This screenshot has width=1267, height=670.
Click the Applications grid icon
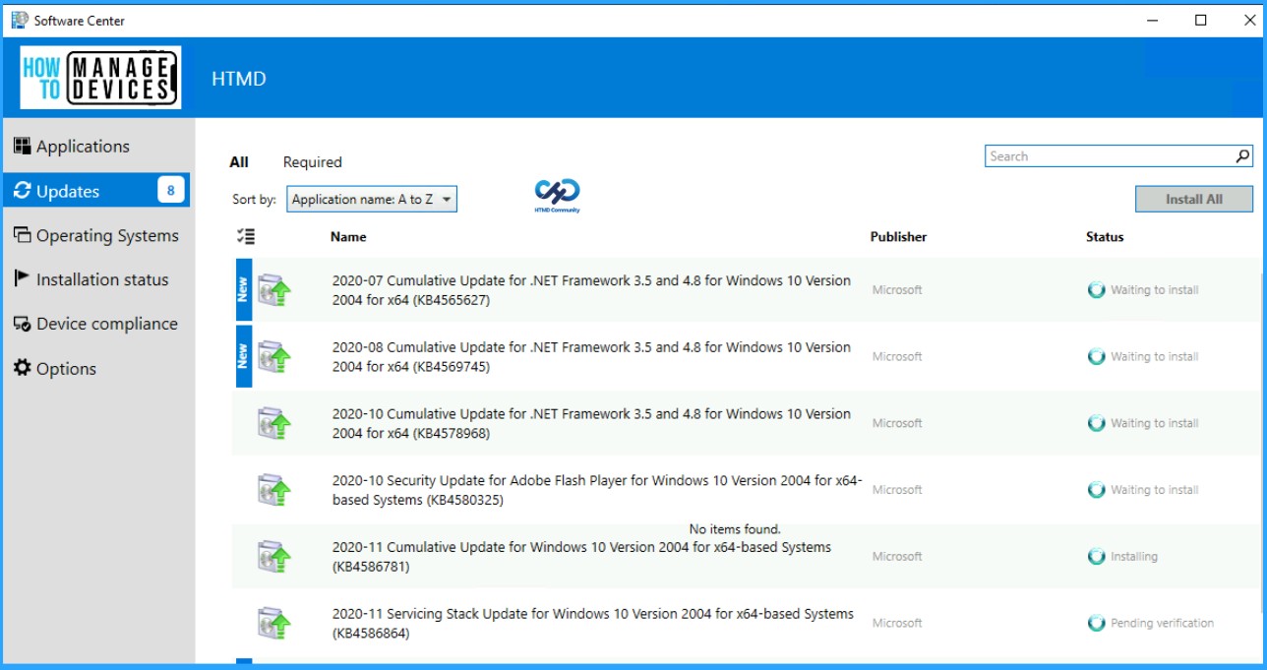[x=22, y=147]
